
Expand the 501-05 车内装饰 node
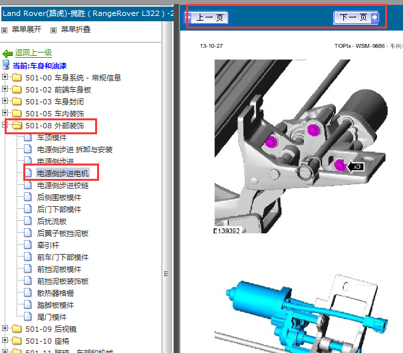coord(5,112)
